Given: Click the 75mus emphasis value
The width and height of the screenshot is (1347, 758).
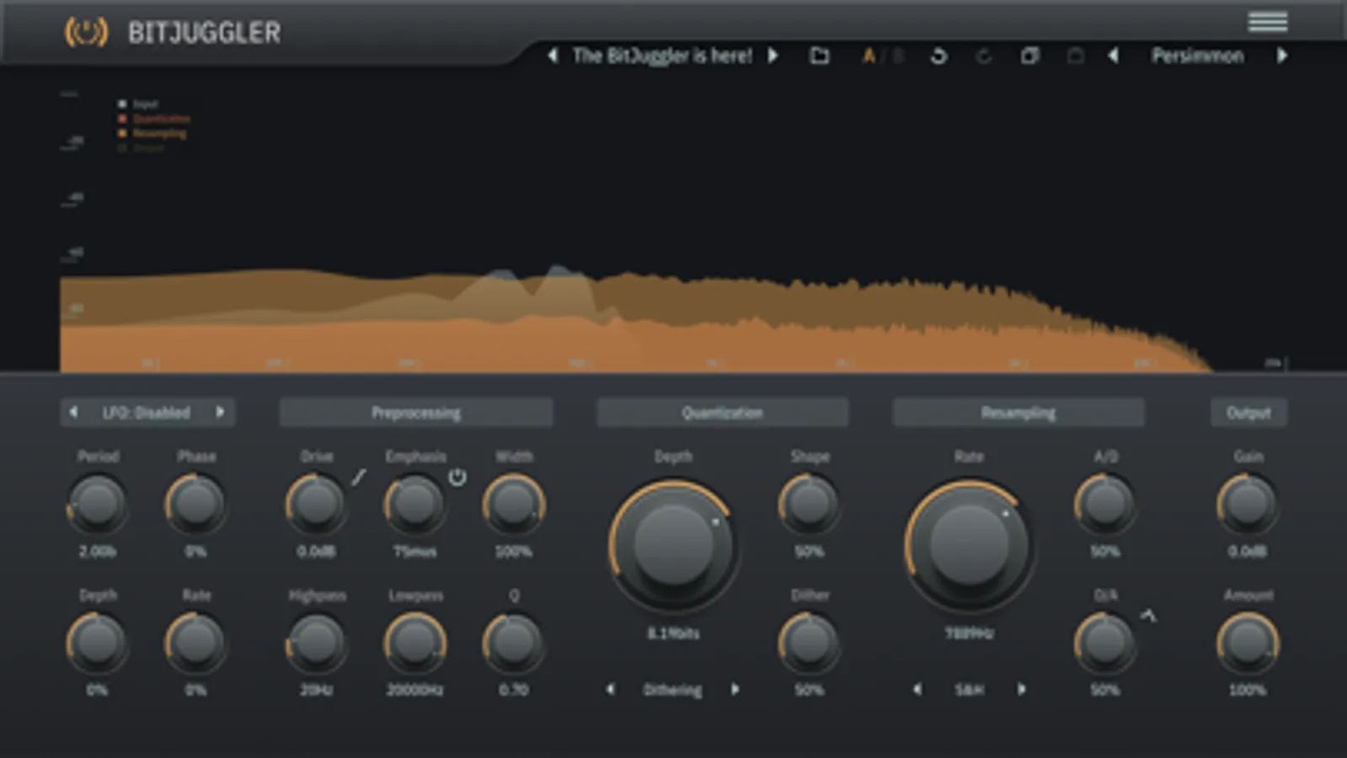Looking at the screenshot, I should (x=414, y=552).
